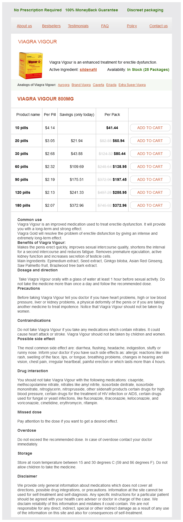Add the 20 pills pack to cart
Image resolution: width=183 pixels, height=522 pixels.
(150, 141)
